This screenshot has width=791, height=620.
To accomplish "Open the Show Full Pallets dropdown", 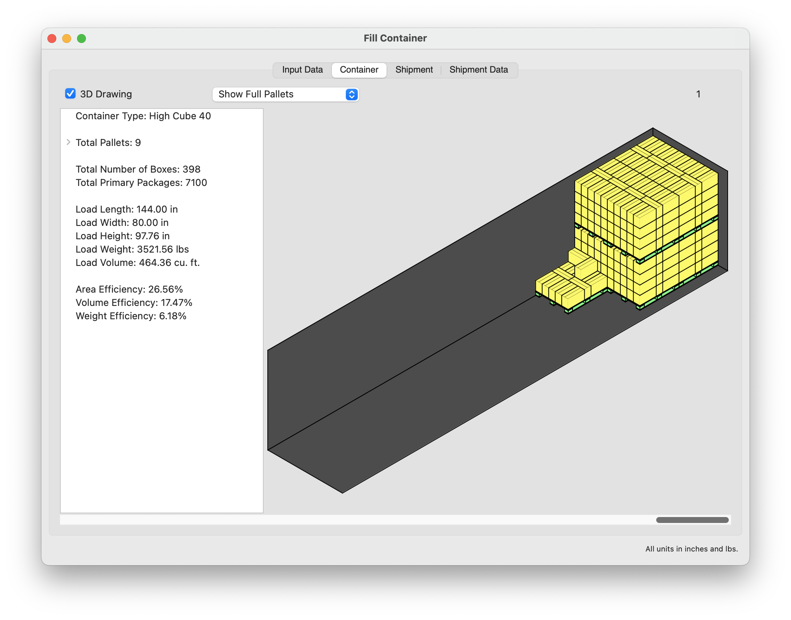I will 286,94.
